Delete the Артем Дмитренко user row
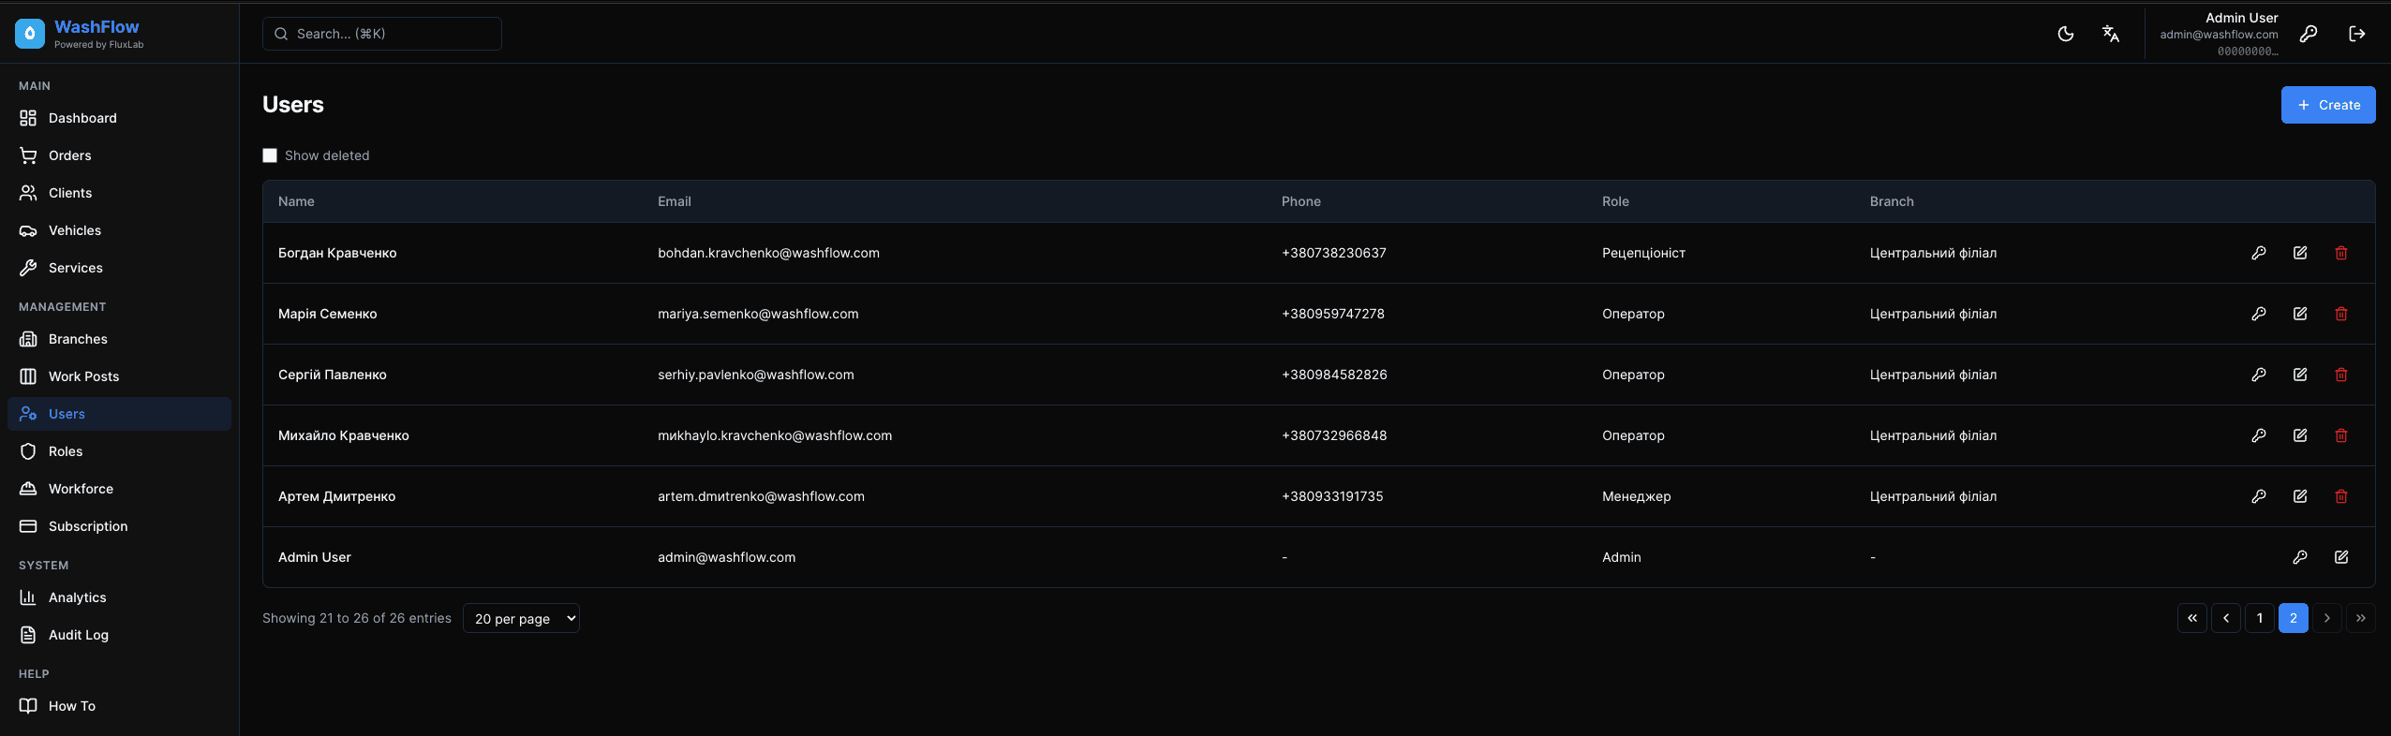2391x736 pixels. (2340, 496)
